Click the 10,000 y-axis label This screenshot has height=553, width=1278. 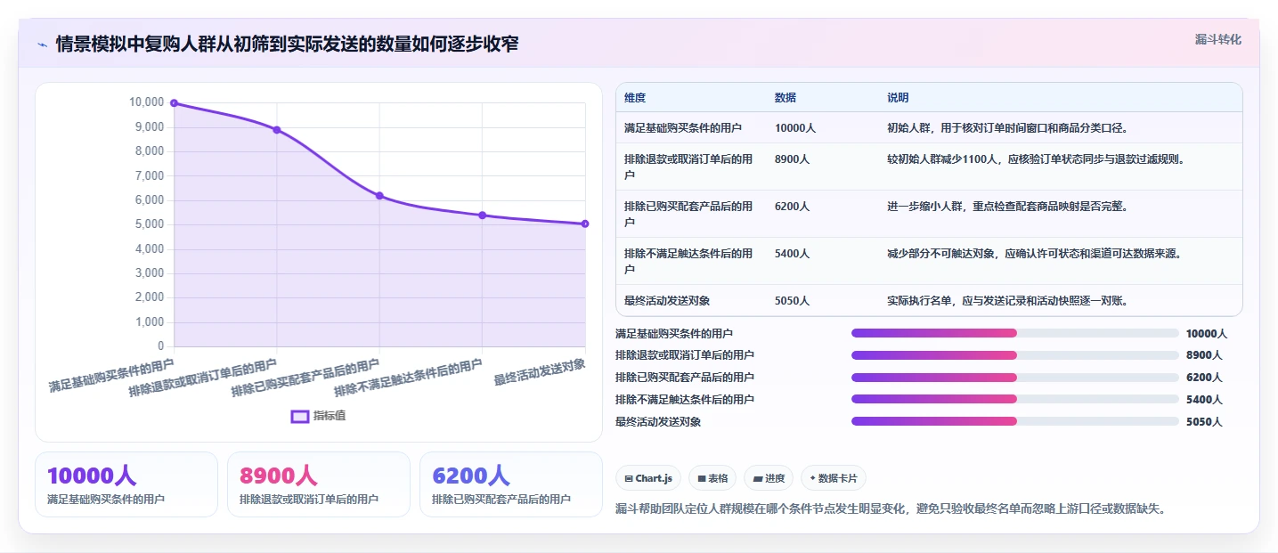coord(147,102)
